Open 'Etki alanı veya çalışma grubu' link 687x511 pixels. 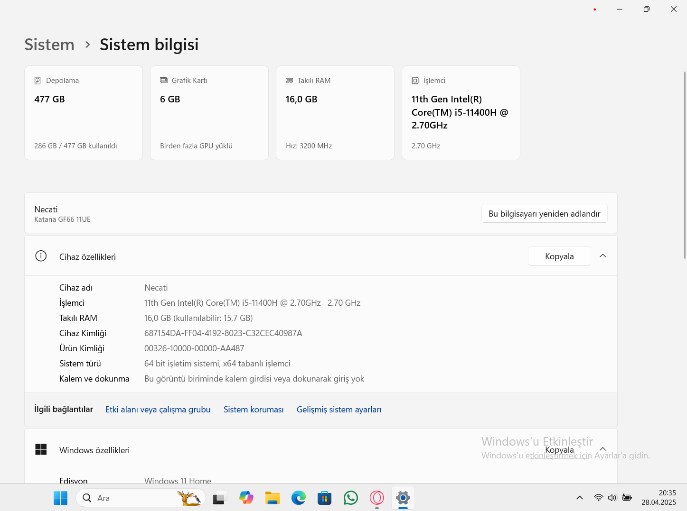158,410
